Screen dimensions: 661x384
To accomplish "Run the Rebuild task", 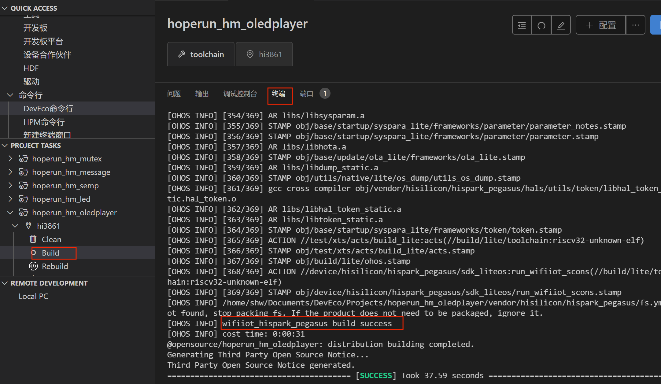I will 55,266.
